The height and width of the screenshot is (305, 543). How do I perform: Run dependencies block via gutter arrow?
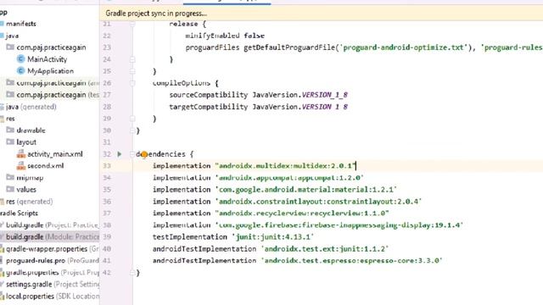point(119,154)
